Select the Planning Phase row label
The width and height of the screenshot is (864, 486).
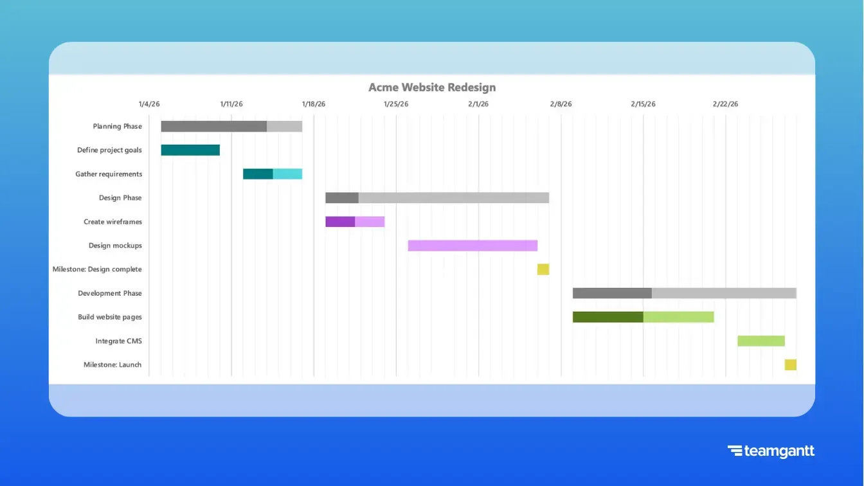point(118,127)
